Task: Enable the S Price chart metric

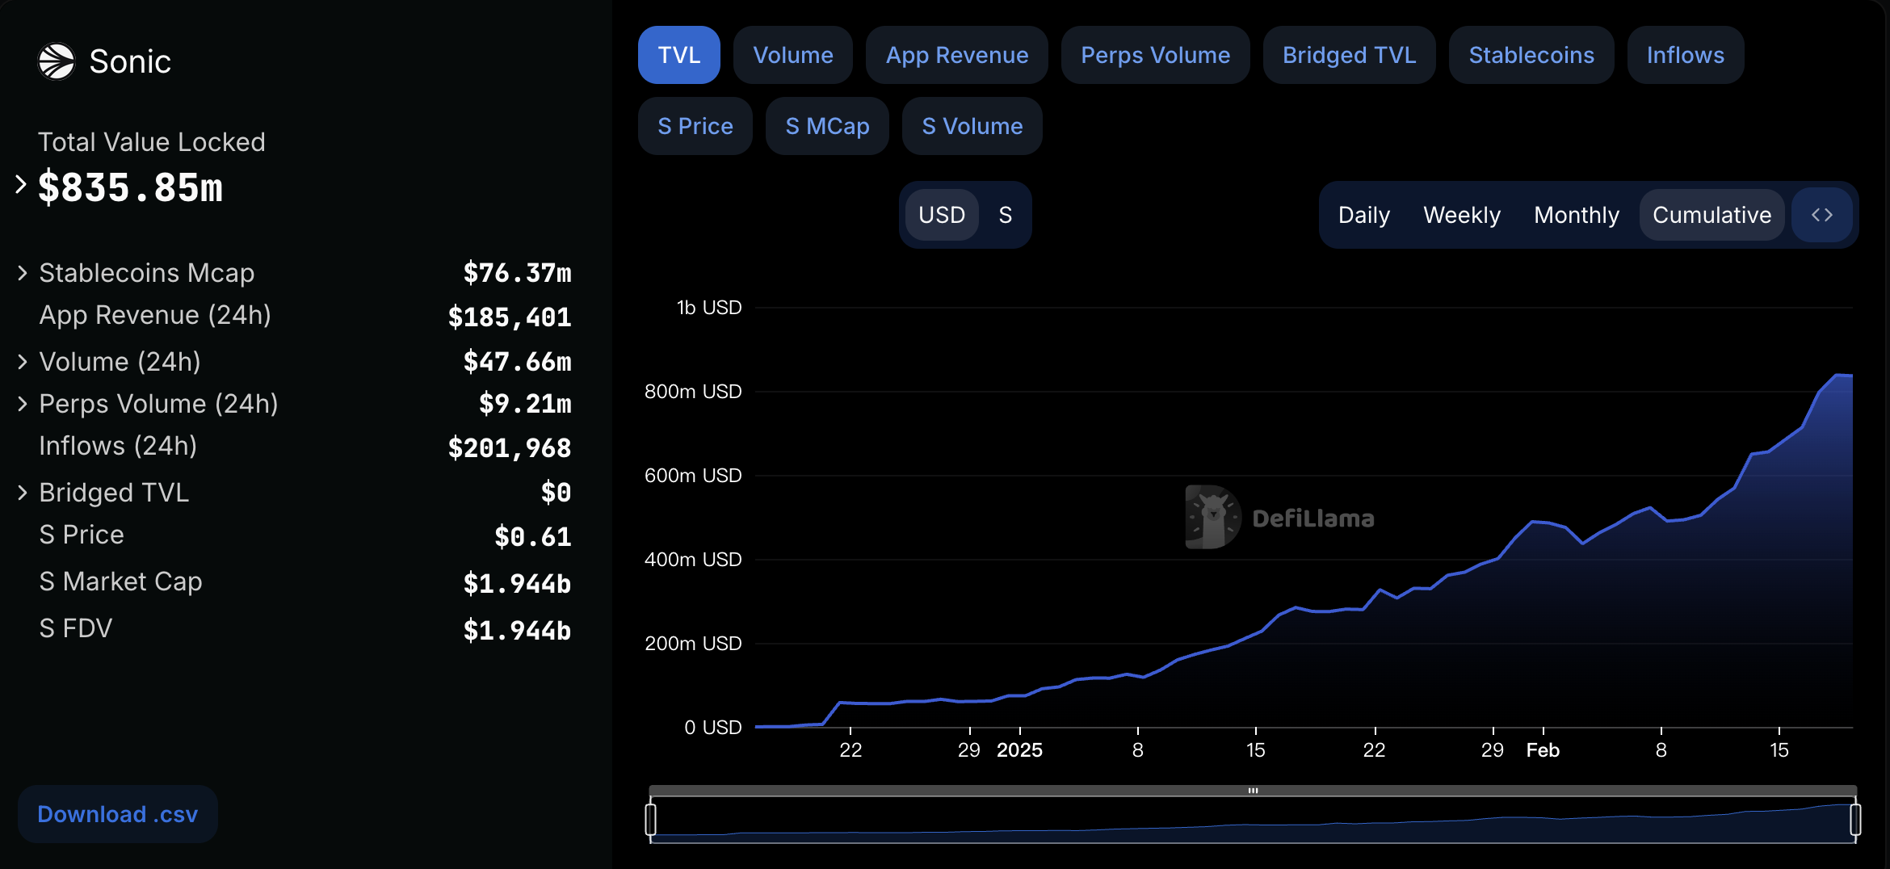Action: pos(695,126)
